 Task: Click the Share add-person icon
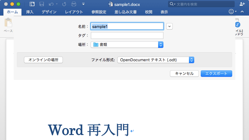pyautogui.click(x=242, y=4)
